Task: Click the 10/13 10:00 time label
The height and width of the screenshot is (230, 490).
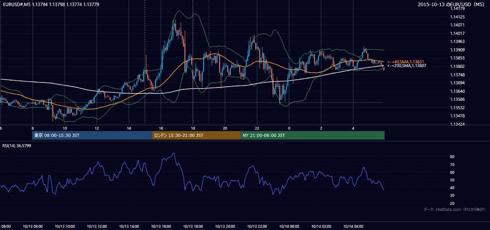Action: (x=65, y=227)
